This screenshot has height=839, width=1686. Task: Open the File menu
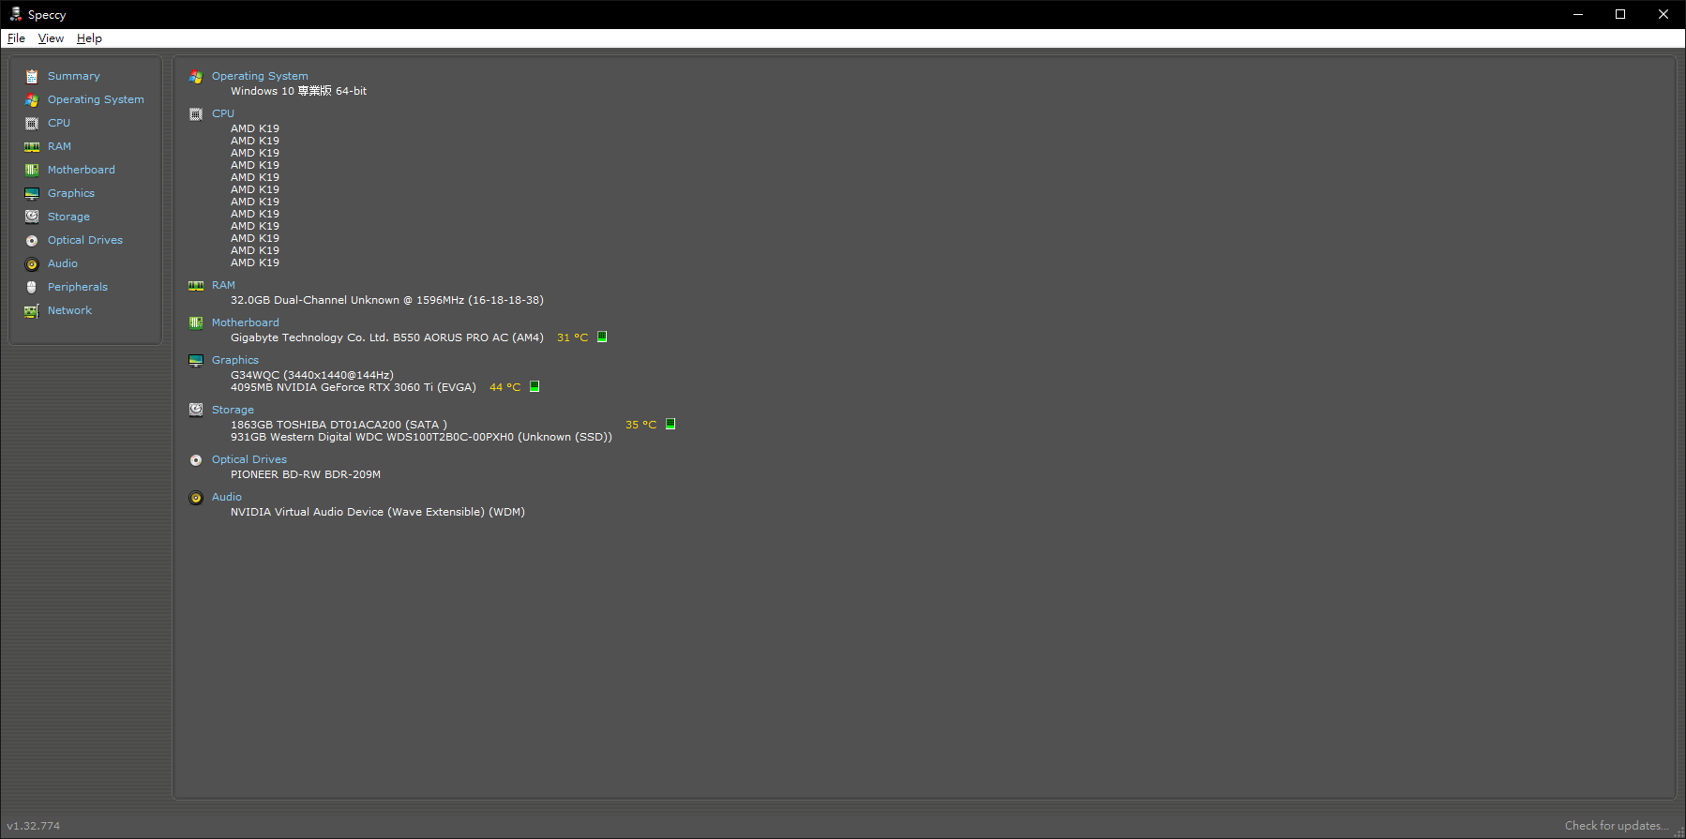16,38
